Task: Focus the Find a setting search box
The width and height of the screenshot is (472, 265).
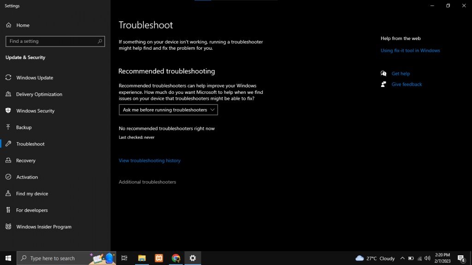Action: click(x=55, y=41)
